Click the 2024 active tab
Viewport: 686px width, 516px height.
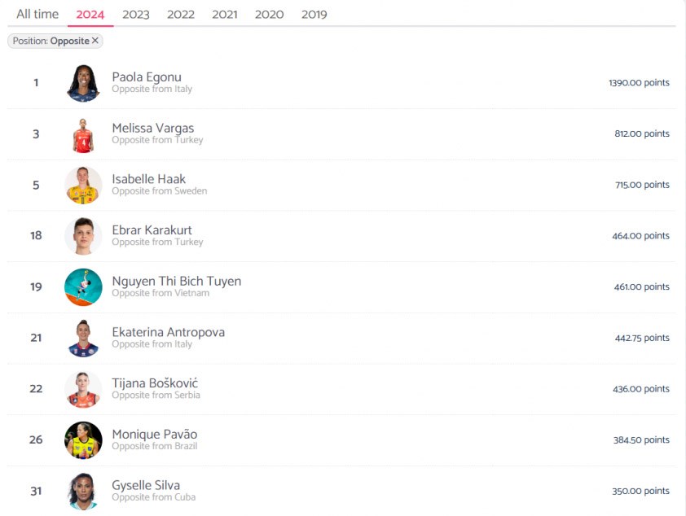(x=90, y=14)
